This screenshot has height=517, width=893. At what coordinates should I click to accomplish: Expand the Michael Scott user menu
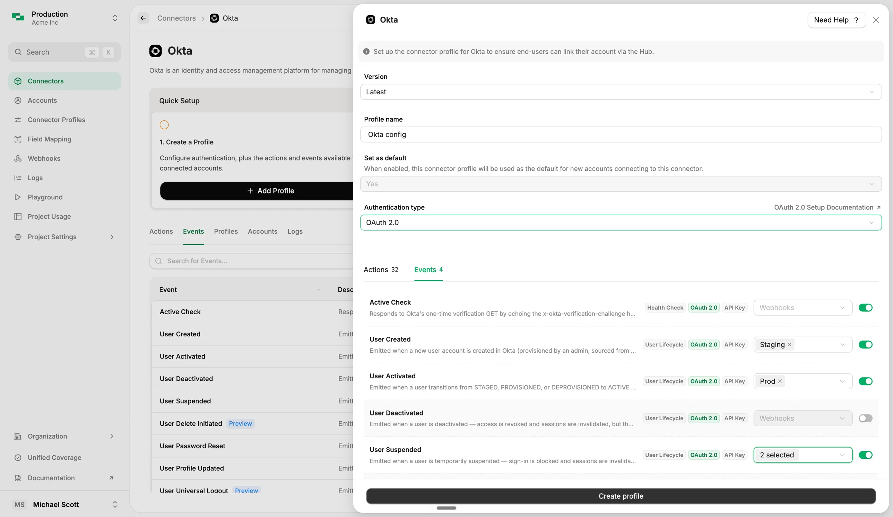(115, 505)
